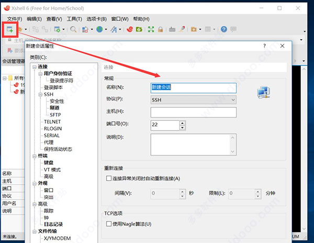The height and width of the screenshot is (243, 314).
Task: Click the padlock lock screen icon
Action: click(160, 29)
